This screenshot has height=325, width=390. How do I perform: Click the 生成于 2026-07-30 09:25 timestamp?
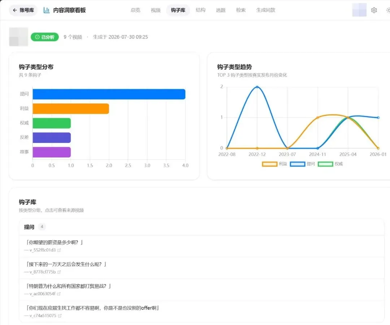[x=120, y=37]
